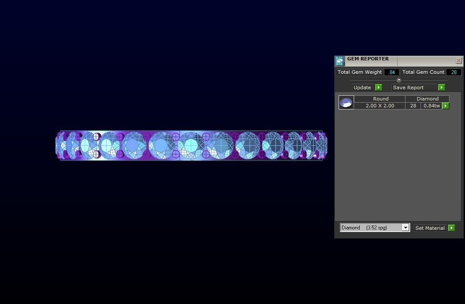465x304 pixels.
Task: Click the green arrow beside Update
Action: tap(379, 88)
